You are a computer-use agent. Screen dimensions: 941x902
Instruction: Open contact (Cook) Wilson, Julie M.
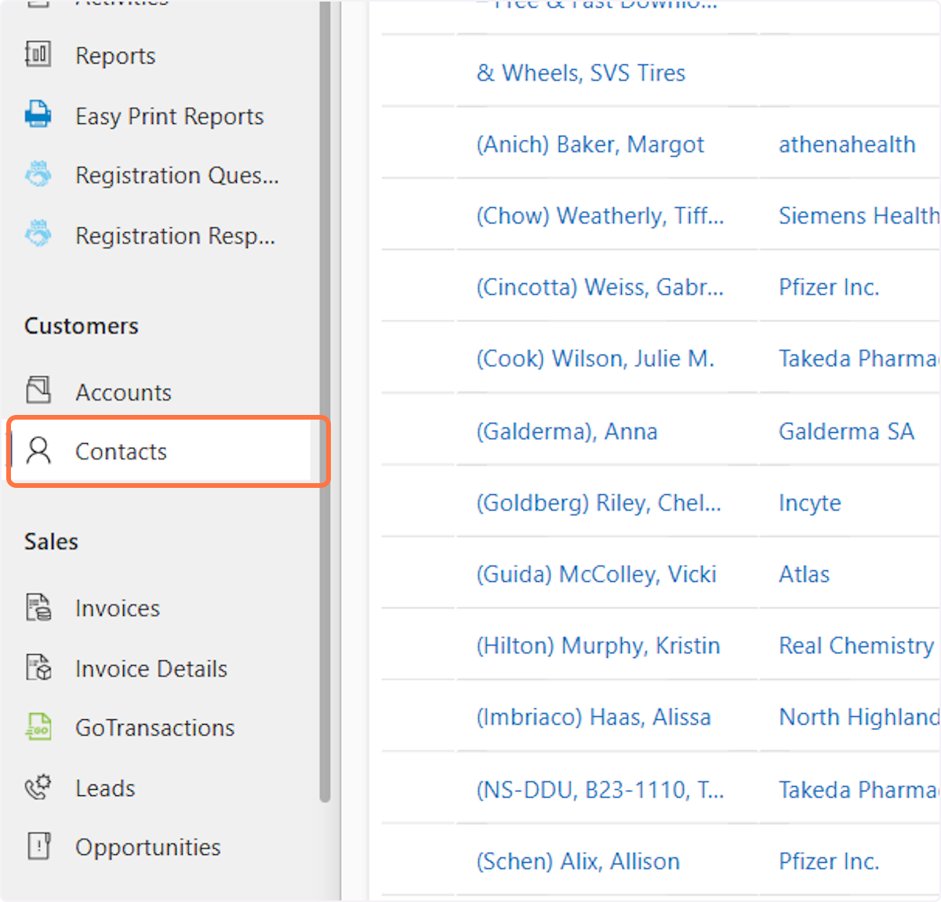coord(596,359)
